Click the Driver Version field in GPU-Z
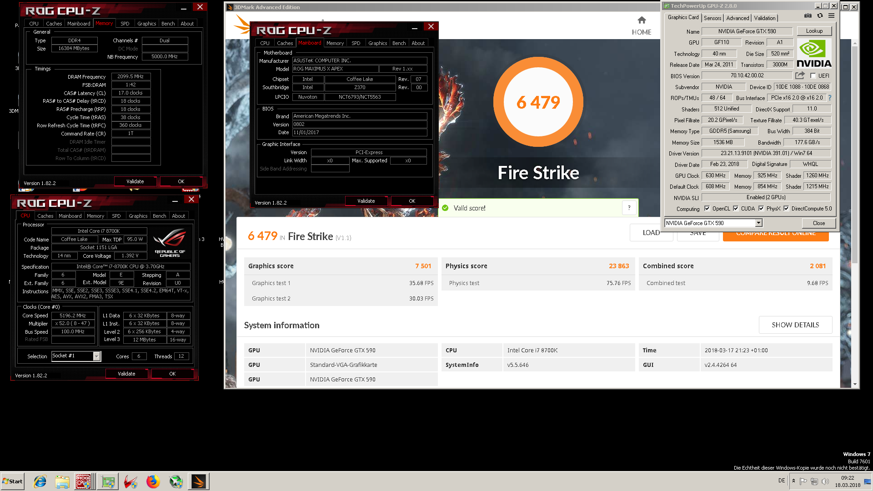The width and height of the screenshot is (873, 491). (766, 153)
